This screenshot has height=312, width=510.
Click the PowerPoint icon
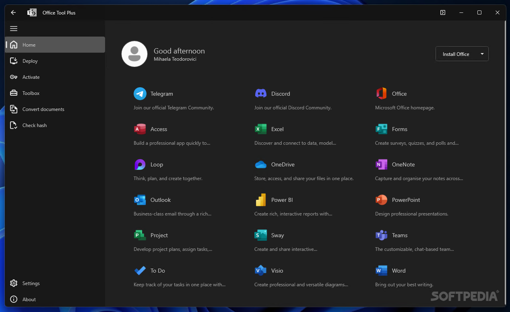click(x=381, y=200)
